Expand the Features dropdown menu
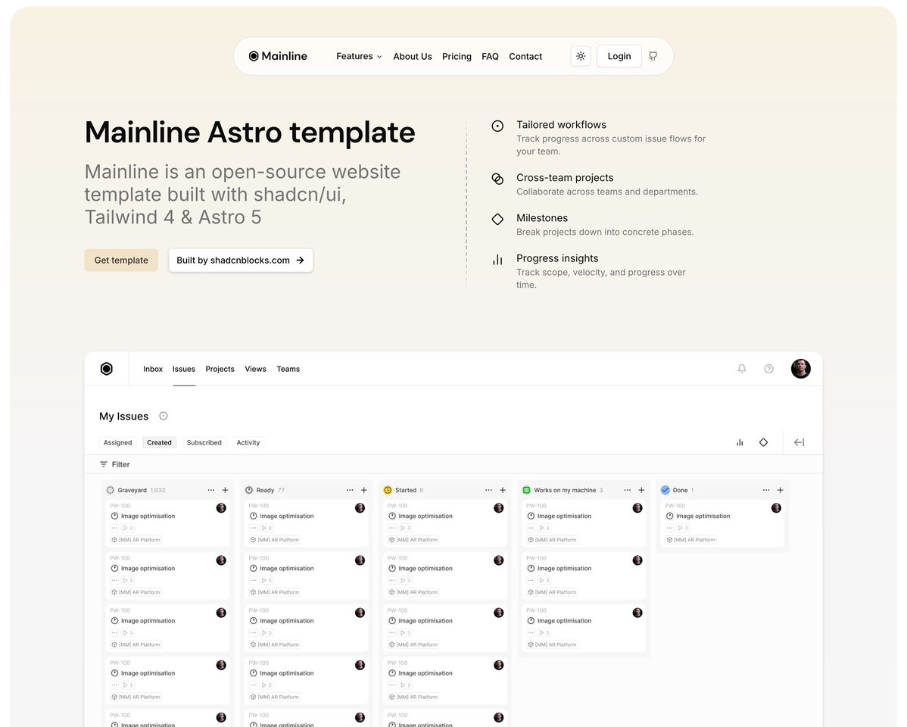This screenshot has width=907, height=727. (359, 56)
